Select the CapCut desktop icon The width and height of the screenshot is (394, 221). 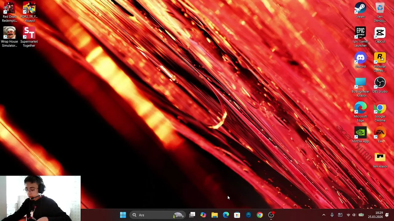coord(380,35)
